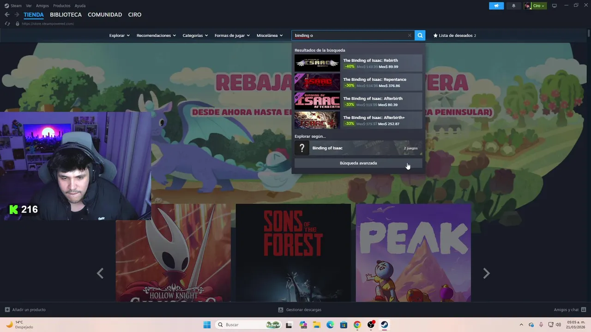Open the Hollow Knight Silksong thumbnail
This screenshot has width=591, height=332.
pos(173,253)
